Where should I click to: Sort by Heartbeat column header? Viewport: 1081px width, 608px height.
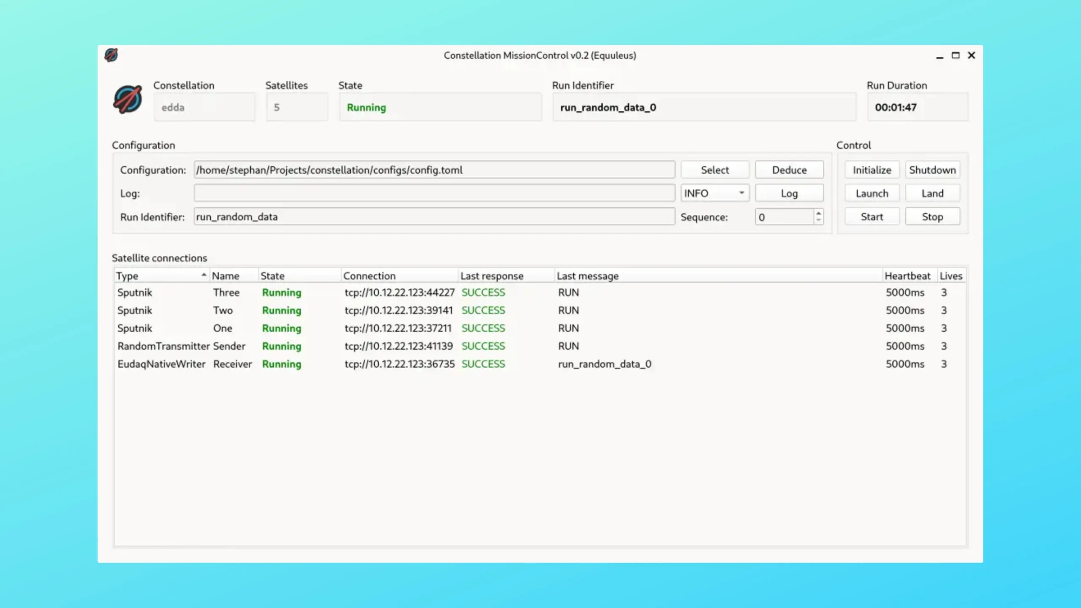[x=910, y=276]
